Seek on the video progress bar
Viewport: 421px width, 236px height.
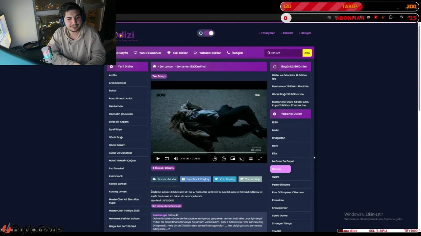(209, 152)
